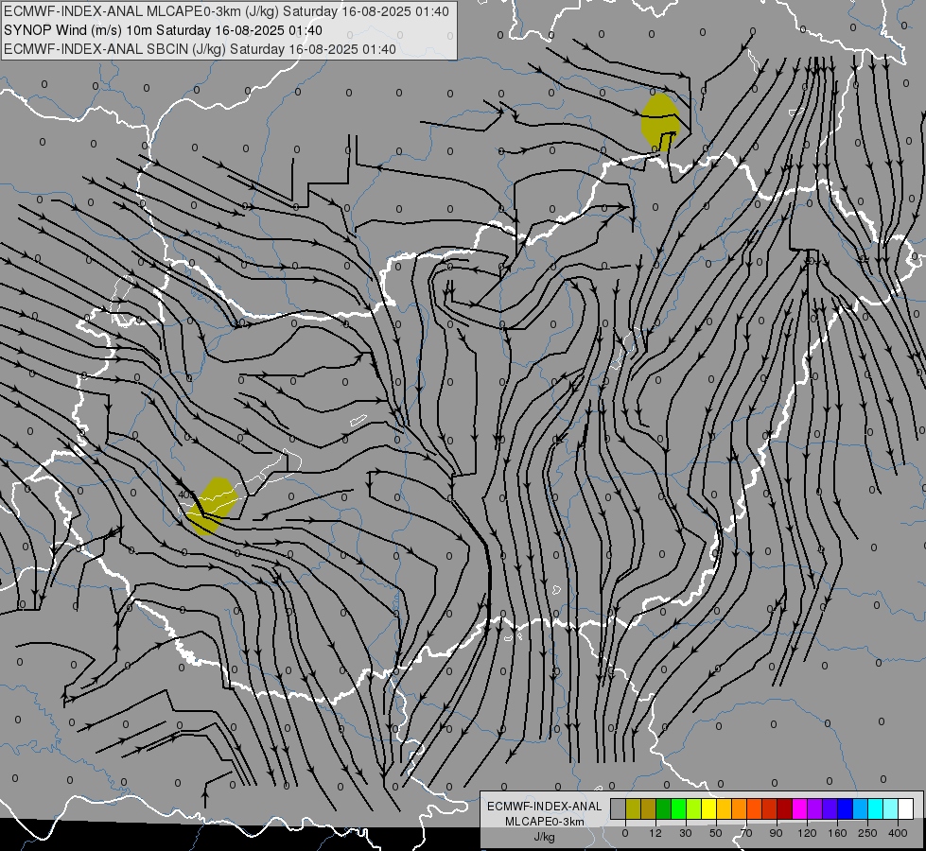Screen dimensions: 926x851
Task: Choose the bright cyan legend swatch
Action: coord(875,809)
